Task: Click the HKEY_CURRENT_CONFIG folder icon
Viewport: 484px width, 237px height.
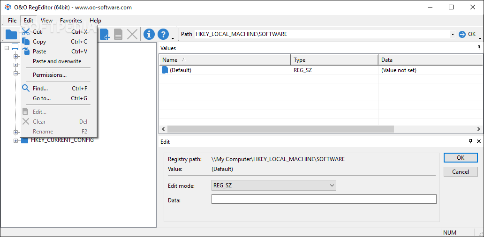Action: point(24,141)
